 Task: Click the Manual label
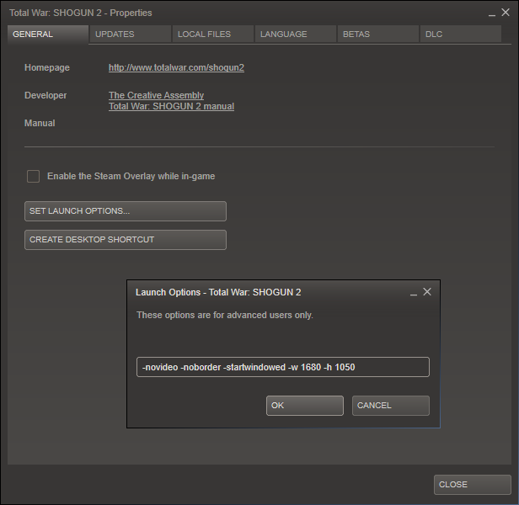pyautogui.click(x=40, y=123)
